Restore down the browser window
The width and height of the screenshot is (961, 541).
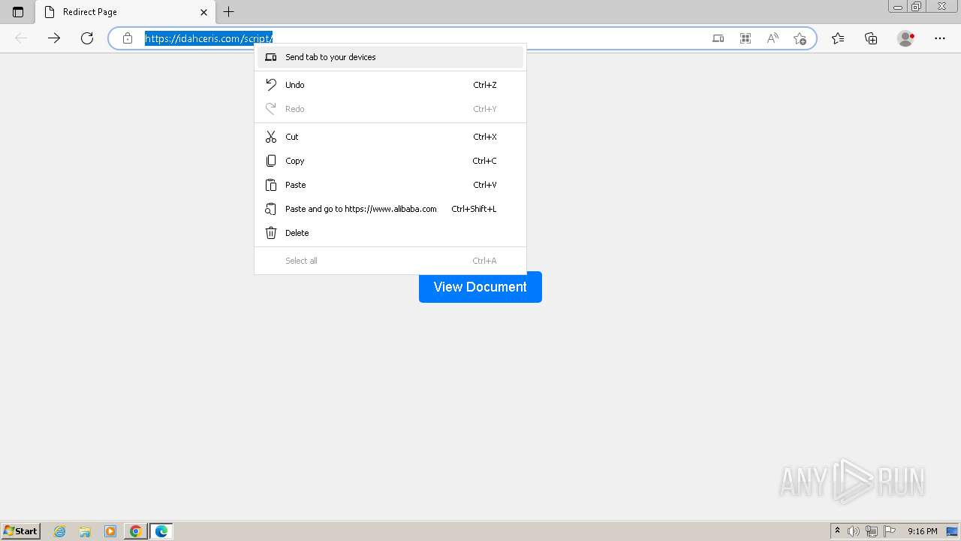tap(917, 6)
